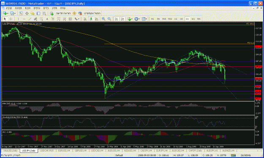Select the Fibonacci retracement tool
This screenshot has height=158, width=264.
41,19
